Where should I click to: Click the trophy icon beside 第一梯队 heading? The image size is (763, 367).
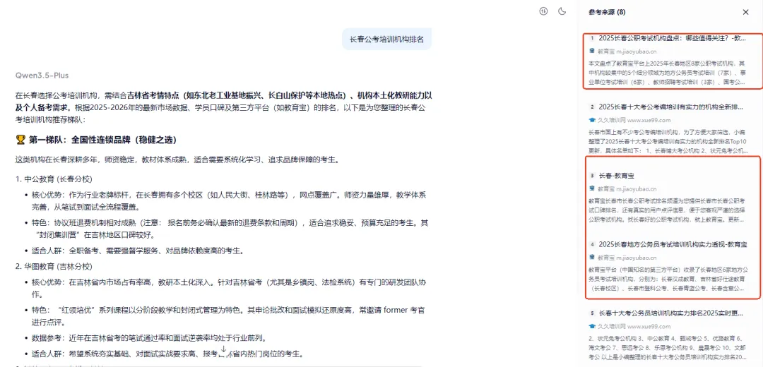coord(20,140)
